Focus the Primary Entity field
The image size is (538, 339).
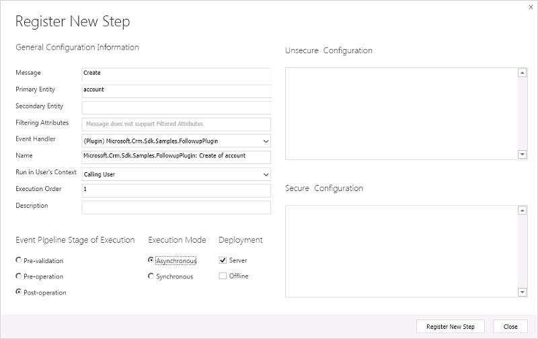tap(176, 90)
